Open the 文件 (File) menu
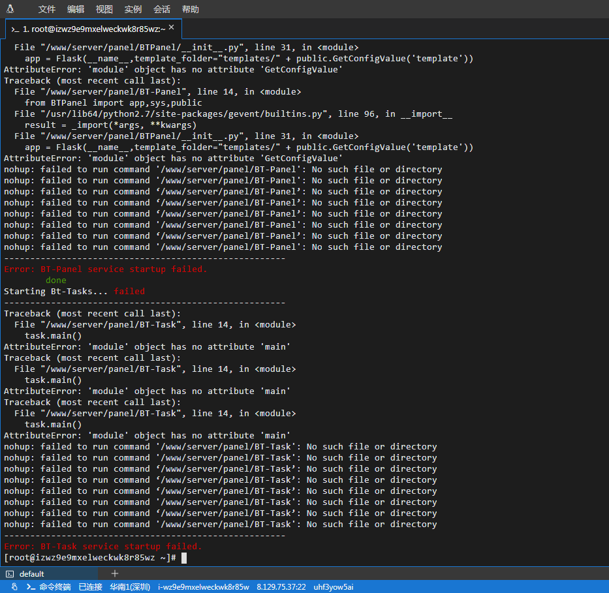Image resolution: width=609 pixels, height=593 pixels. pos(47,9)
